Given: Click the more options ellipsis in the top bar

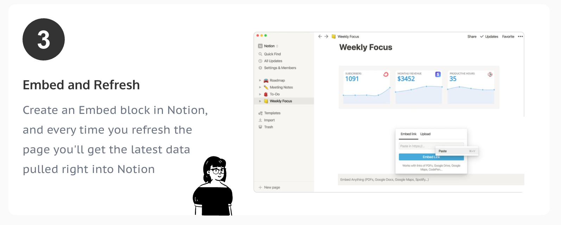Looking at the screenshot, I should click(520, 36).
